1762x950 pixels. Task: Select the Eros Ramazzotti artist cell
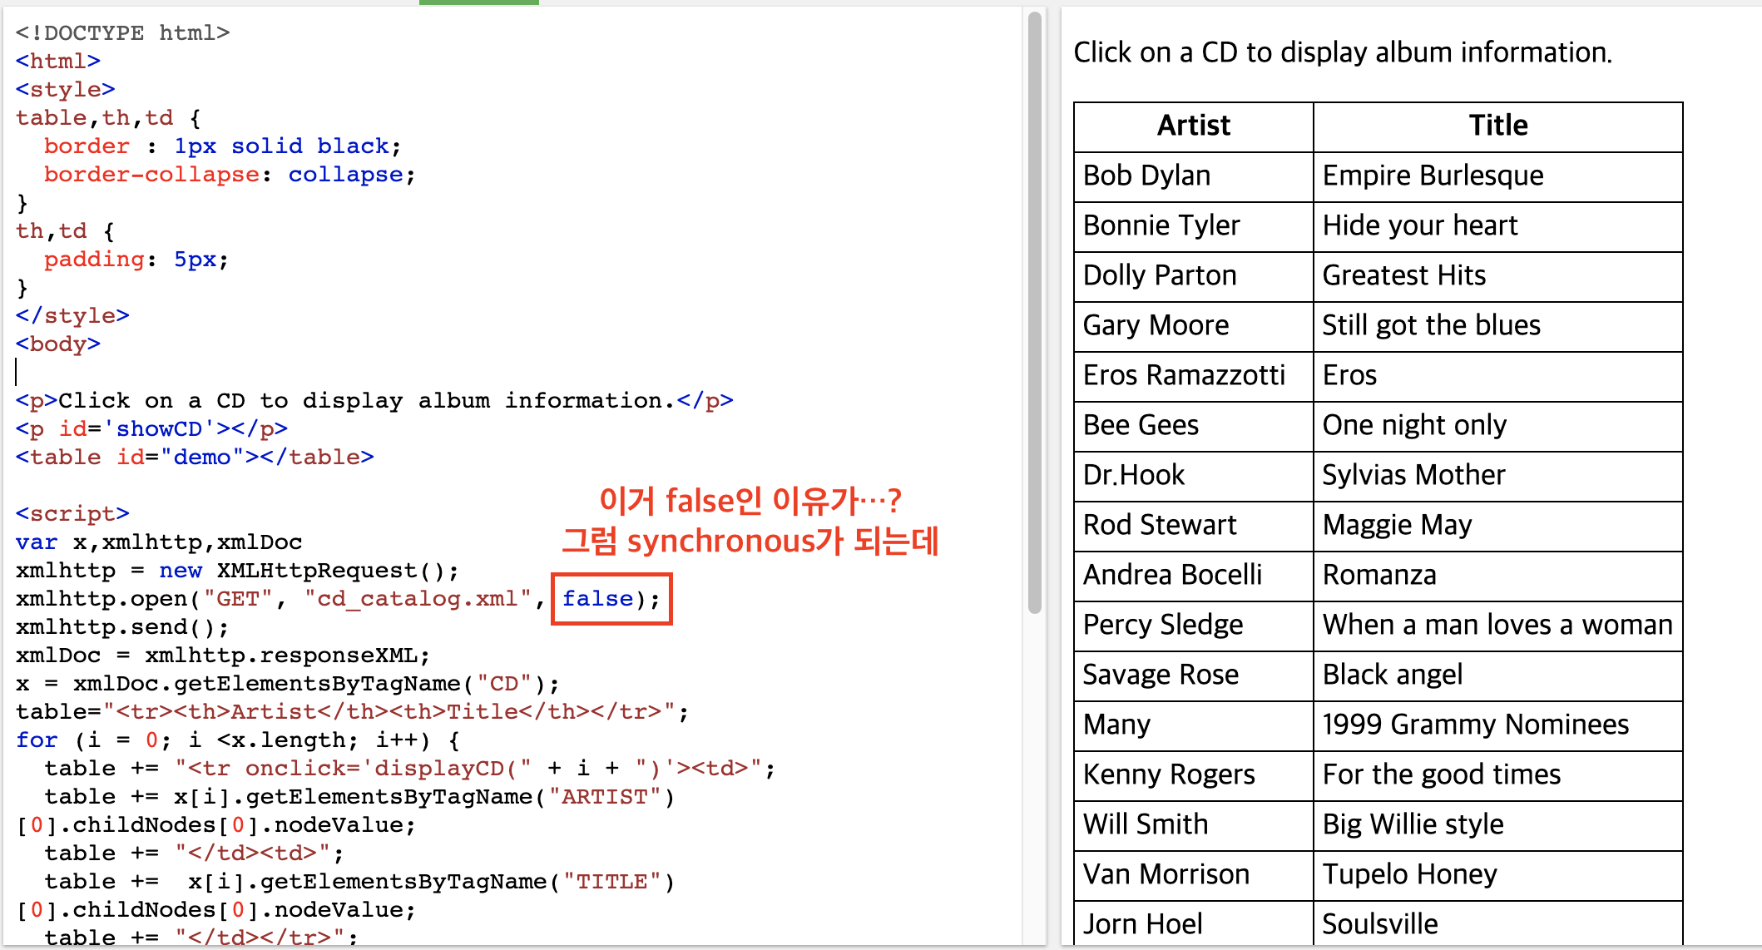coord(1184,376)
